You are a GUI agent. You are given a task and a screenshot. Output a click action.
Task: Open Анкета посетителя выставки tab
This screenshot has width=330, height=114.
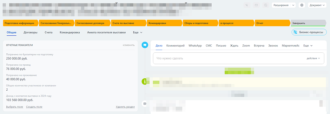coord(107,33)
